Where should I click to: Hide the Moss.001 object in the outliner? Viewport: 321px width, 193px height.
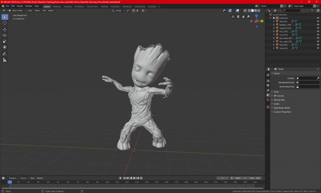(x=317, y=45)
